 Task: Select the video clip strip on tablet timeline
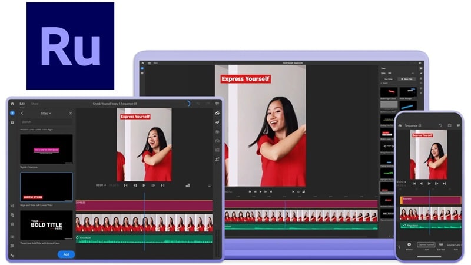point(144,223)
